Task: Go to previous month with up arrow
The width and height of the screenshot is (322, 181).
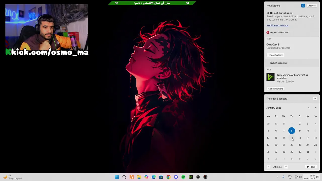Action: point(309,108)
